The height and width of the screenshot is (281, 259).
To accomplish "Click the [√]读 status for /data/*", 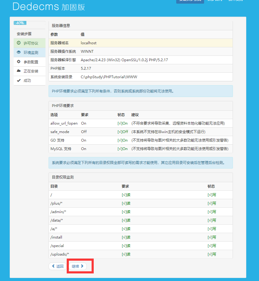I will pos(126,220).
